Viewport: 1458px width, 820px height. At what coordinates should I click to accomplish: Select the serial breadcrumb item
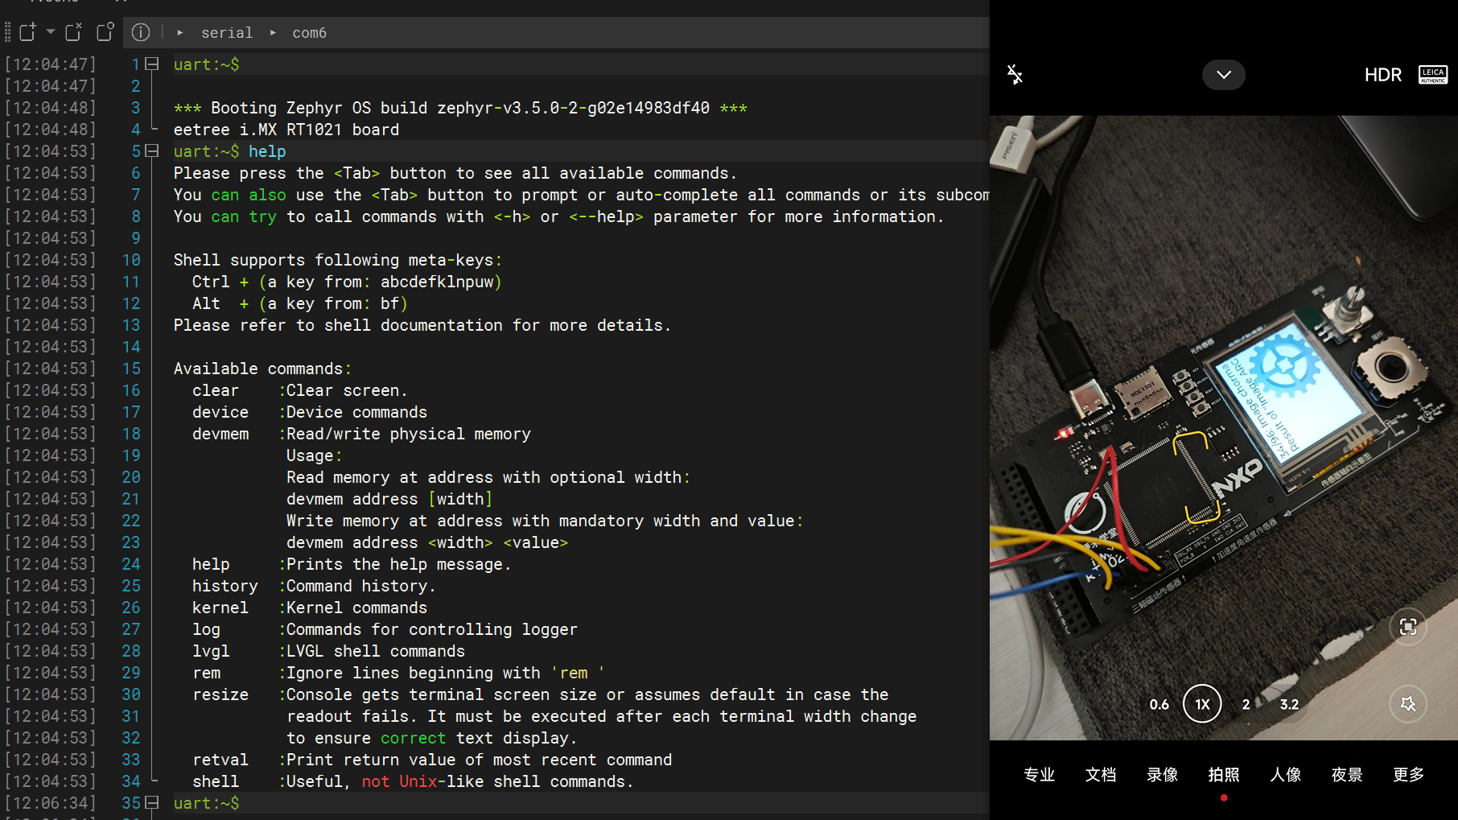click(x=226, y=33)
